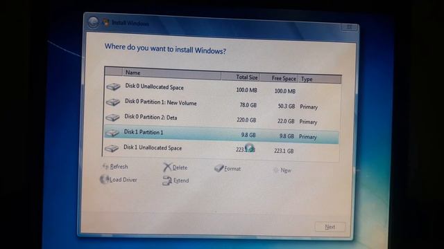Click the 100.0 MB free space cell

point(285,91)
